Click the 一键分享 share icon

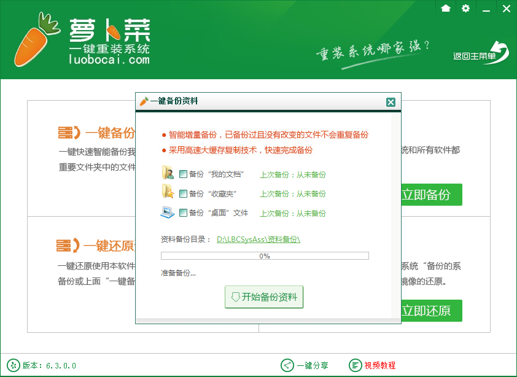287,365
